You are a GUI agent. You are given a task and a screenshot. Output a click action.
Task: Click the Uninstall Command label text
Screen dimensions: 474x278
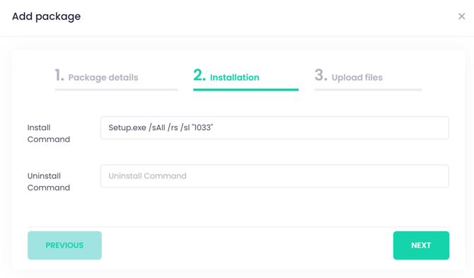tap(48, 182)
